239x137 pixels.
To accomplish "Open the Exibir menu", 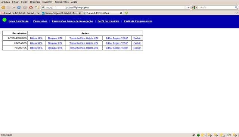I will click(24, 2).
